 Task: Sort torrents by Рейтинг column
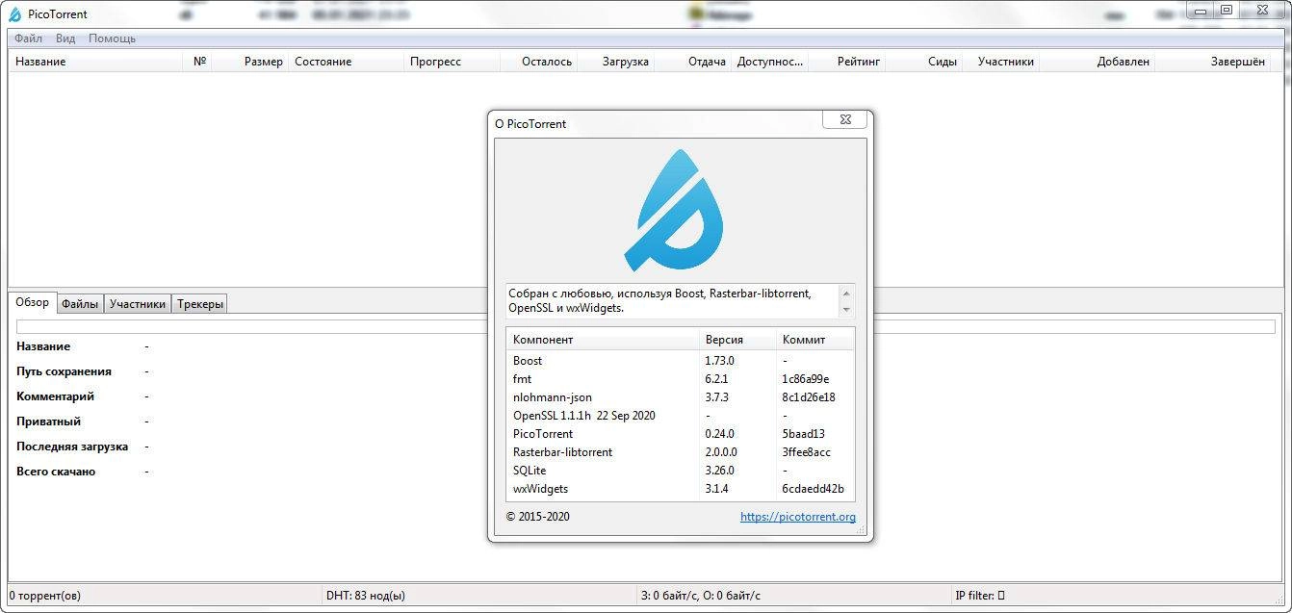(846, 62)
